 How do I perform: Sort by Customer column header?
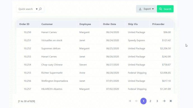point(47,24)
